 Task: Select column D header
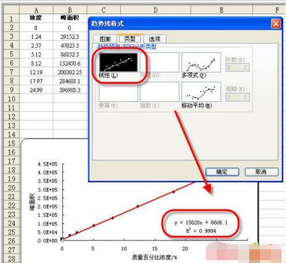click(155, 10)
